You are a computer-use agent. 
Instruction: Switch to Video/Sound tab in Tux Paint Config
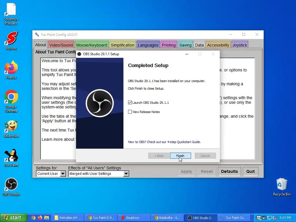click(x=61, y=45)
